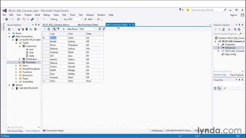Toggle auto-hide pin on Server Explorer panel
Screen dimensions: 246x138
[x=36, y=25]
